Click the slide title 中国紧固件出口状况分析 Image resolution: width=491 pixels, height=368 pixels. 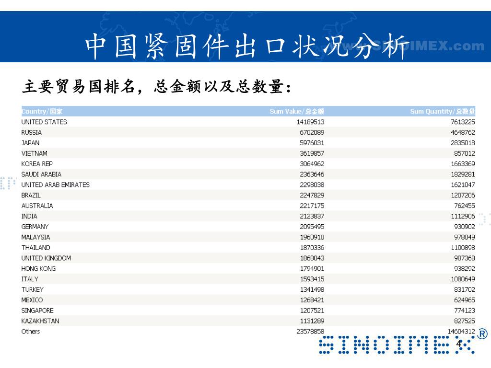[x=247, y=46]
